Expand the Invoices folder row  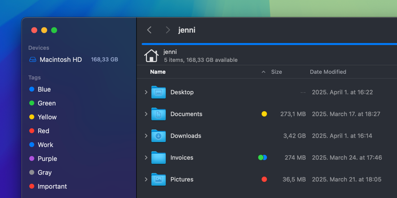[x=146, y=157]
